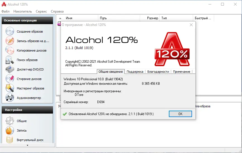Click the Alcohol 120% title bar logo
Image resolution: width=242 pixels, height=153 pixels.
pos(4,4)
